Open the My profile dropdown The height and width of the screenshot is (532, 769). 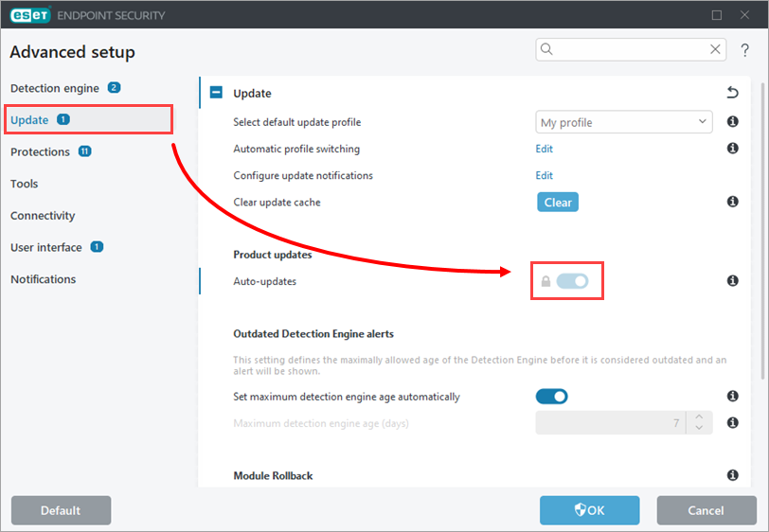[623, 122]
